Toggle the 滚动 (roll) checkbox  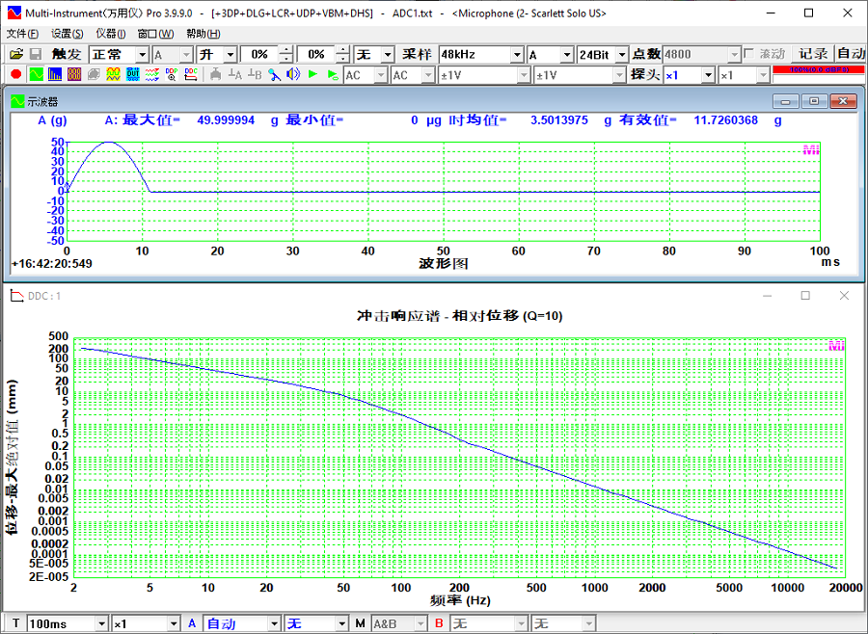click(749, 54)
